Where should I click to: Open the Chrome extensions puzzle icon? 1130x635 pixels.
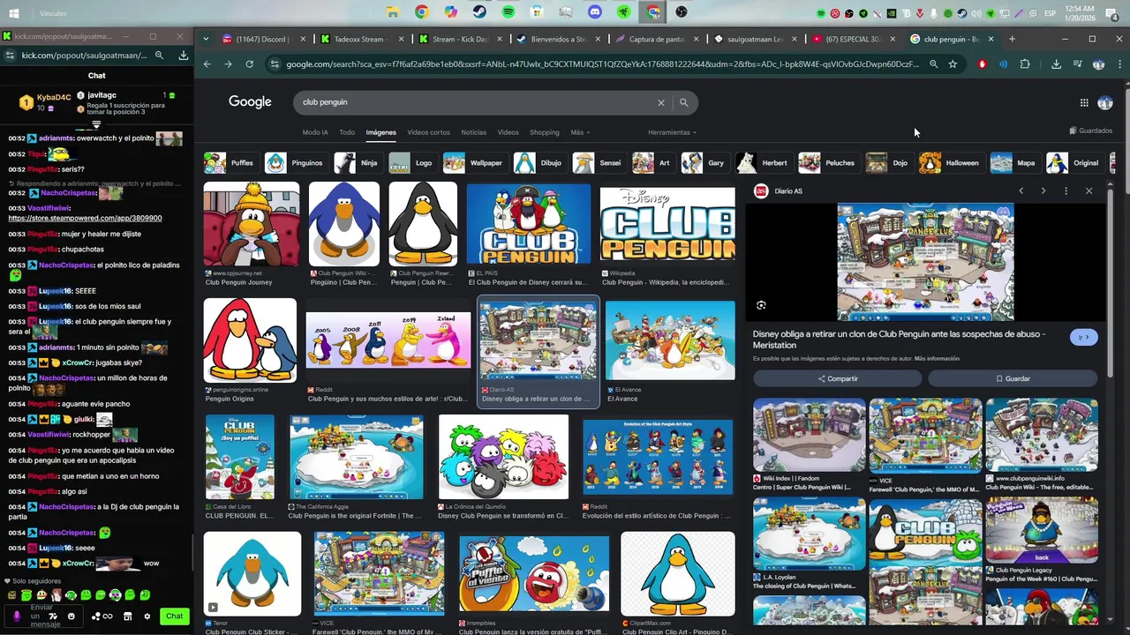pos(1025,64)
